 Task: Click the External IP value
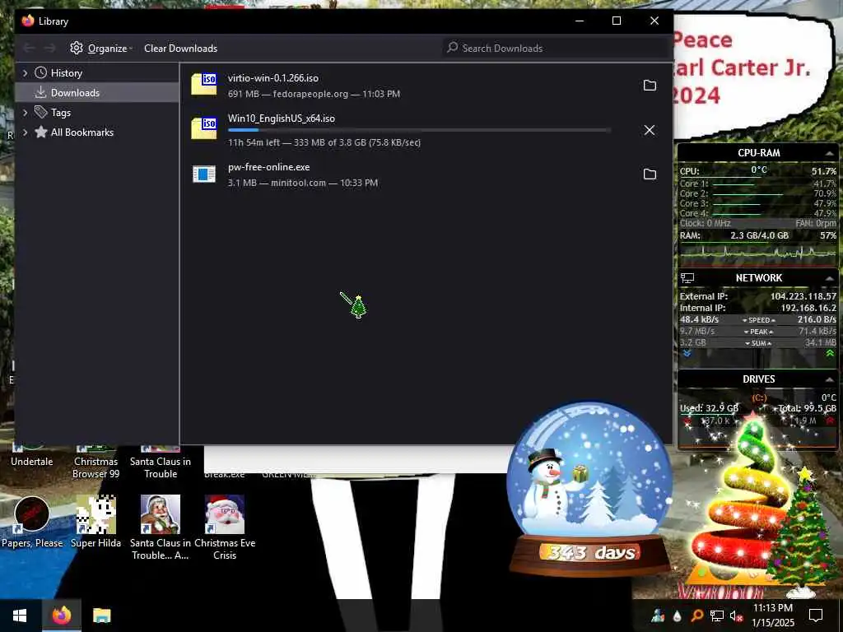(x=803, y=296)
